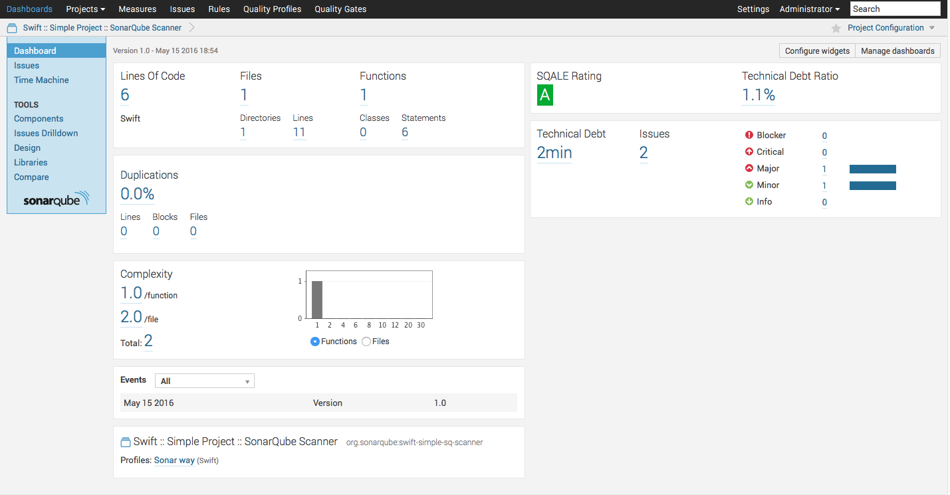Open the Rules menu
The image size is (950, 495).
[x=219, y=9]
